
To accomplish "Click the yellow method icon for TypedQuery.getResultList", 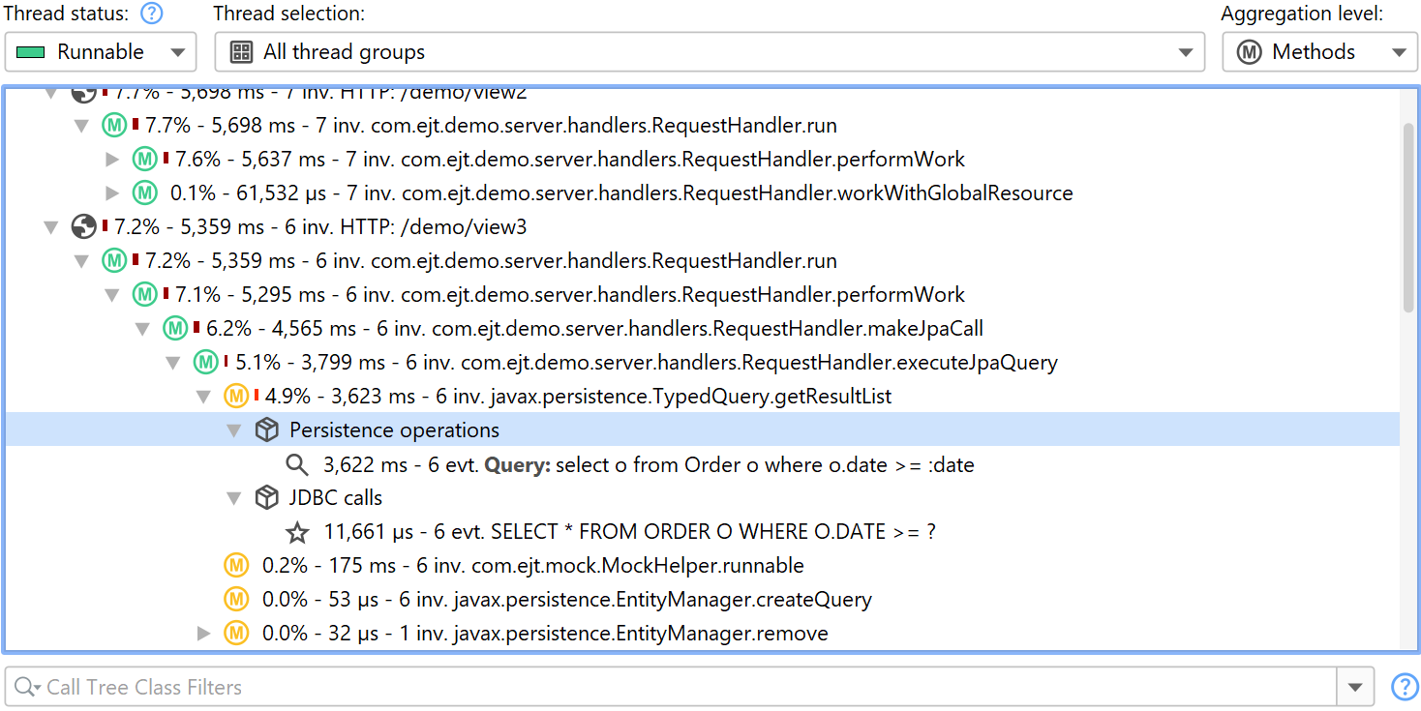I will click(236, 397).
